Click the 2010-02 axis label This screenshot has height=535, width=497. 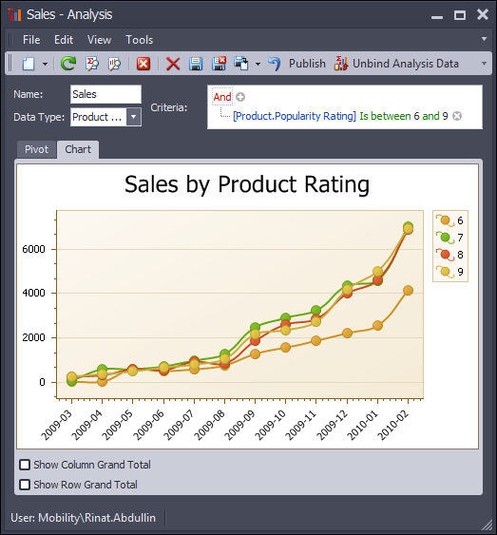click(392, 425)
